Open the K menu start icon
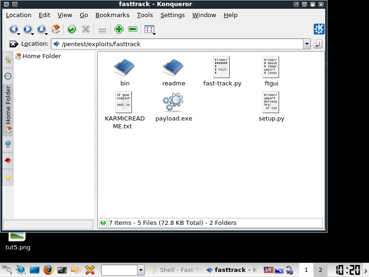369x277 pixels. coord(7,270)
